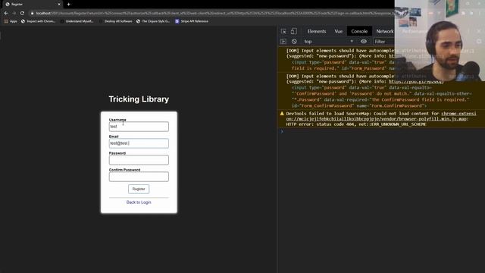Open a new browser tab
Image resolution: width=485 pixels, height=273 pixels.
tap(69, 5)
